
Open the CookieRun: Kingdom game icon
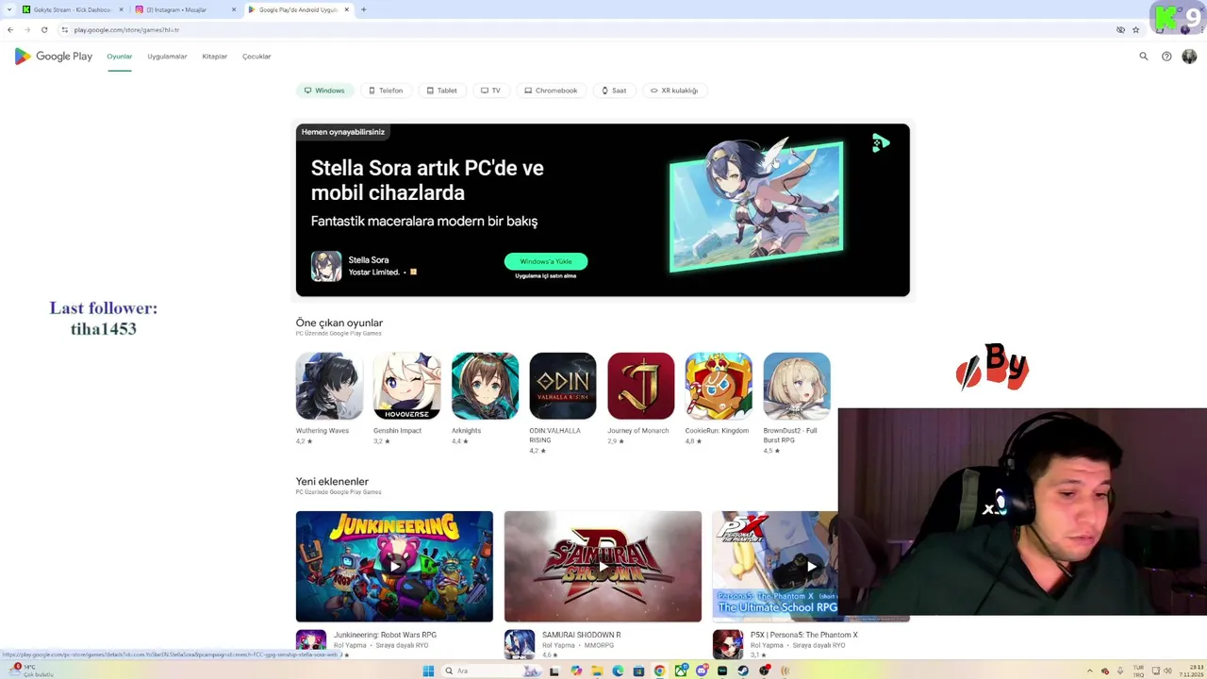pyautogui.click(x=719, y=386)
